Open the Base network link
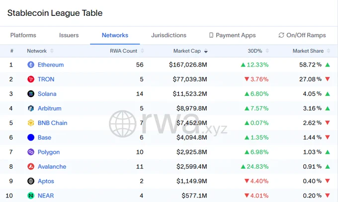 pos(44,137)
